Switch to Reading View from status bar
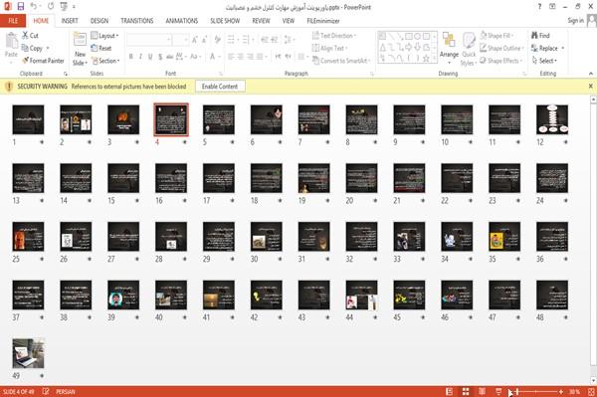The image size is (597, 397). click(x=482, y=392)
